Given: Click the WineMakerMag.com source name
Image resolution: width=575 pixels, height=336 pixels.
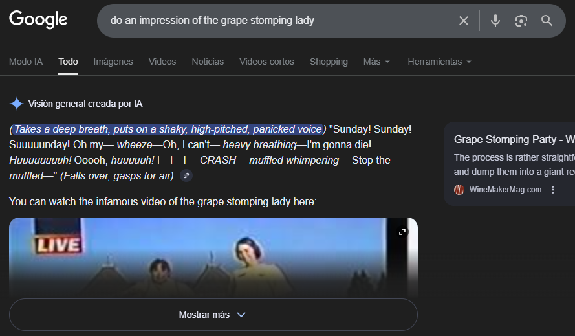Looking at the screenshot, I should [x=505, y=190].
